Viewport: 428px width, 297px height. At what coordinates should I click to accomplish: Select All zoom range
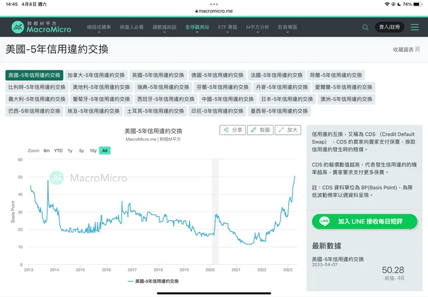(x=105, y=151)
